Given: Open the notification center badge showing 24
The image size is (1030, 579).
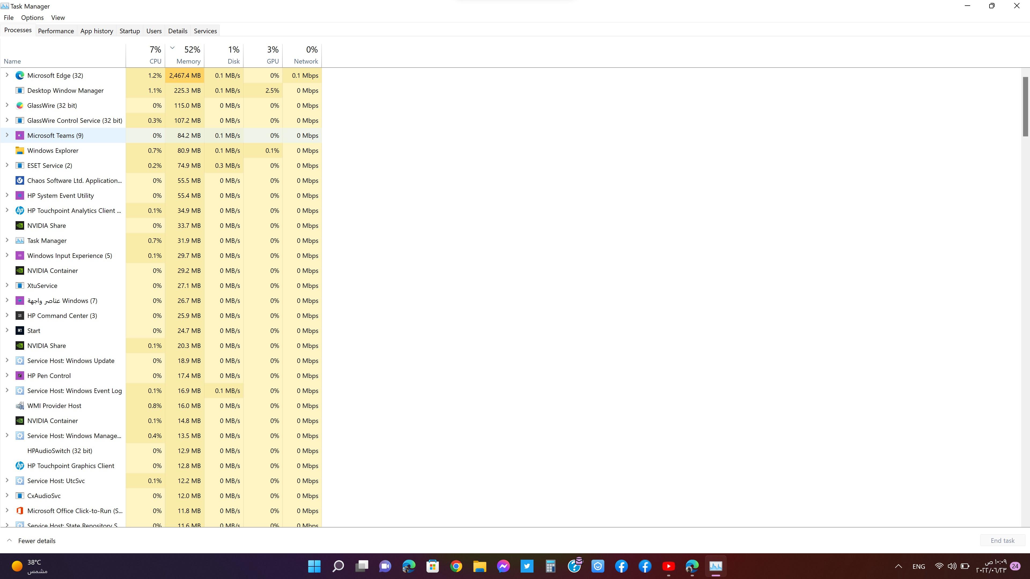Looking at the screenshot, I should click(1015, 566).
